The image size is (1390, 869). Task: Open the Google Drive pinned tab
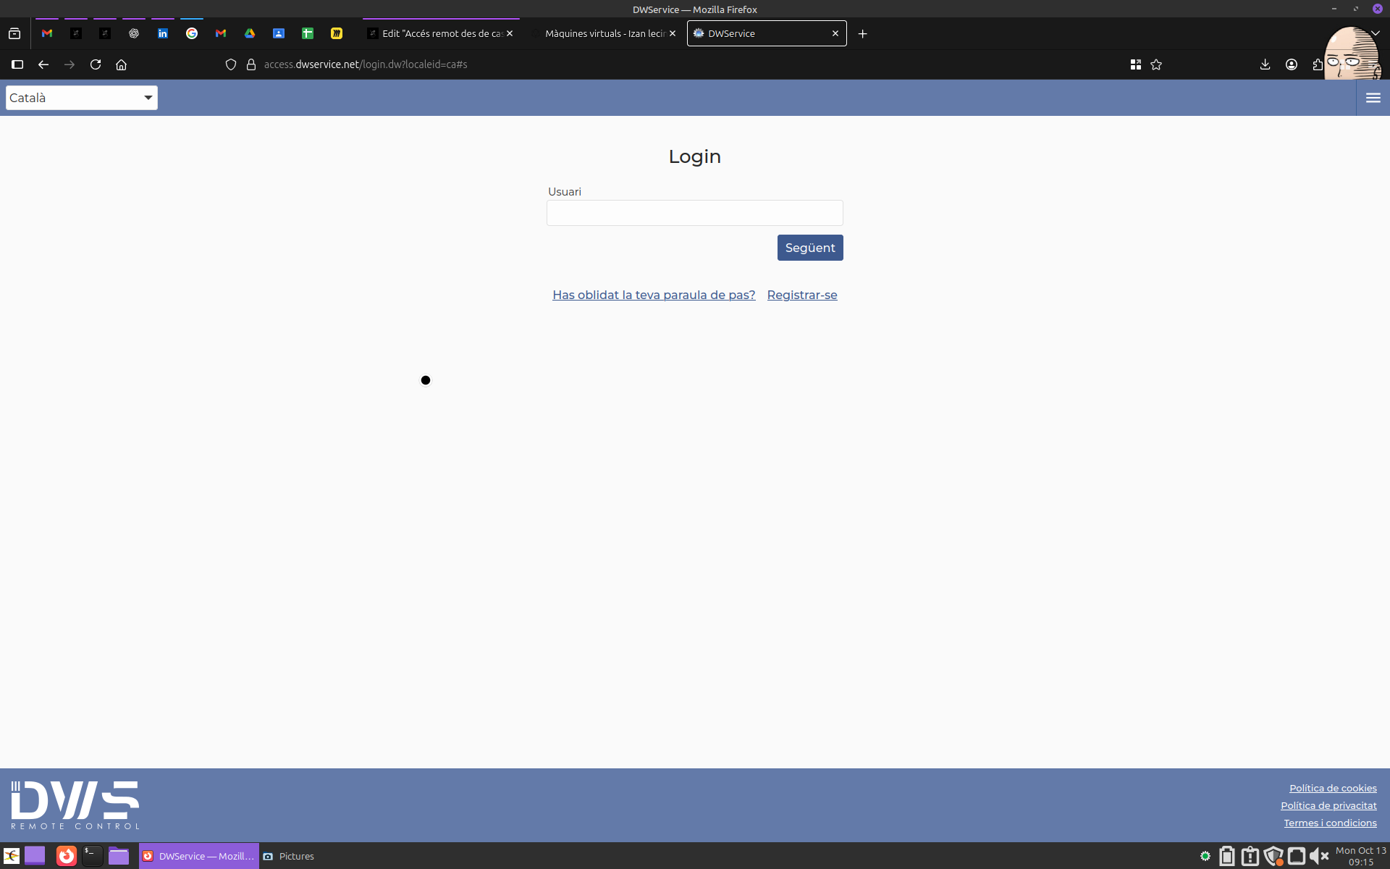[250, 33]
